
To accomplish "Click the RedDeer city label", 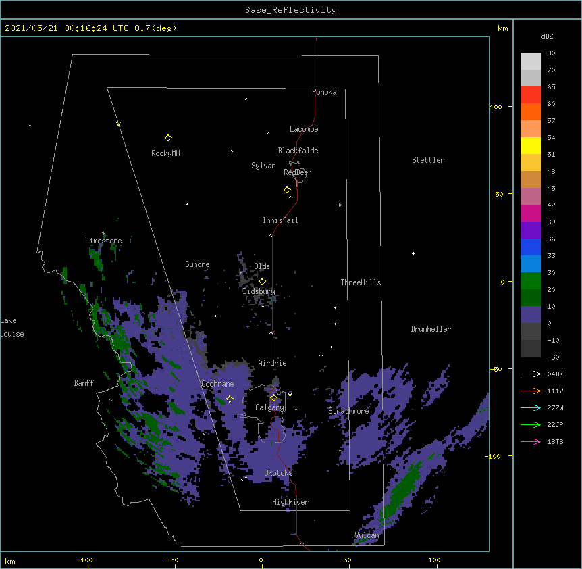I will tap(298, 172).
